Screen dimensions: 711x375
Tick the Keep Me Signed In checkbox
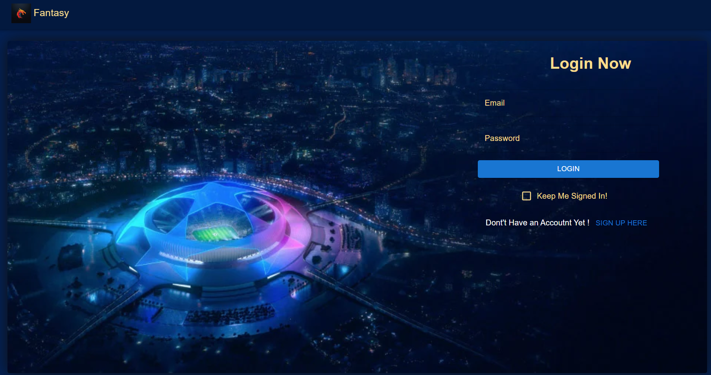coord(527,196)
